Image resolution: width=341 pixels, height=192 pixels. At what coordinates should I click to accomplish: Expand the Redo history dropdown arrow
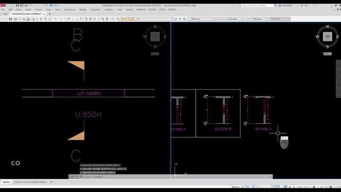pyautogui.click(x=64, y=19)
